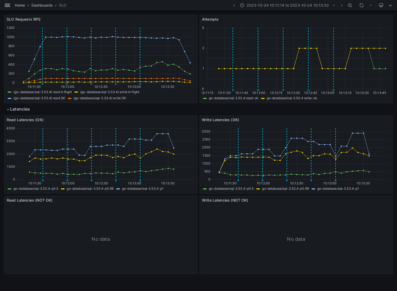Click last annotation marker in Write Latencies chart
The image size is (397, 291).
coord(336,180)
